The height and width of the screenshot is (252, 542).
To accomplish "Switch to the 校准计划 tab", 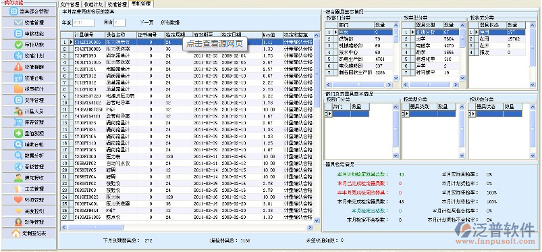I will pos(93,5).
